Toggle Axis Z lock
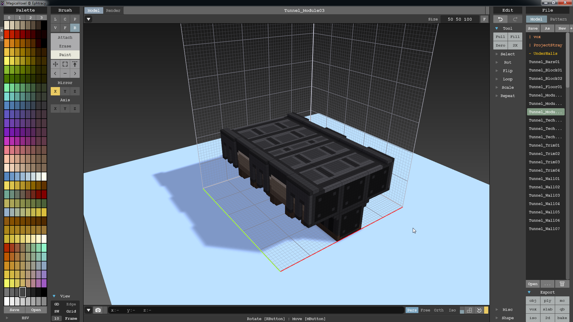 tap(75, 109)
